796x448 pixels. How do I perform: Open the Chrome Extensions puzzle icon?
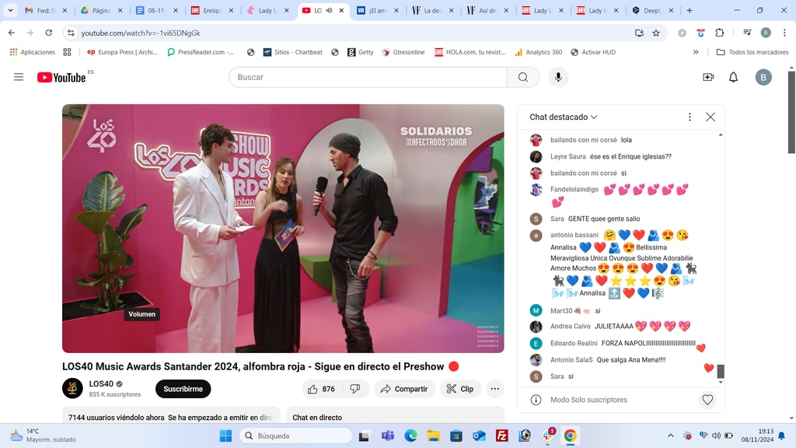pyautogui.click(x=719, y=33)
